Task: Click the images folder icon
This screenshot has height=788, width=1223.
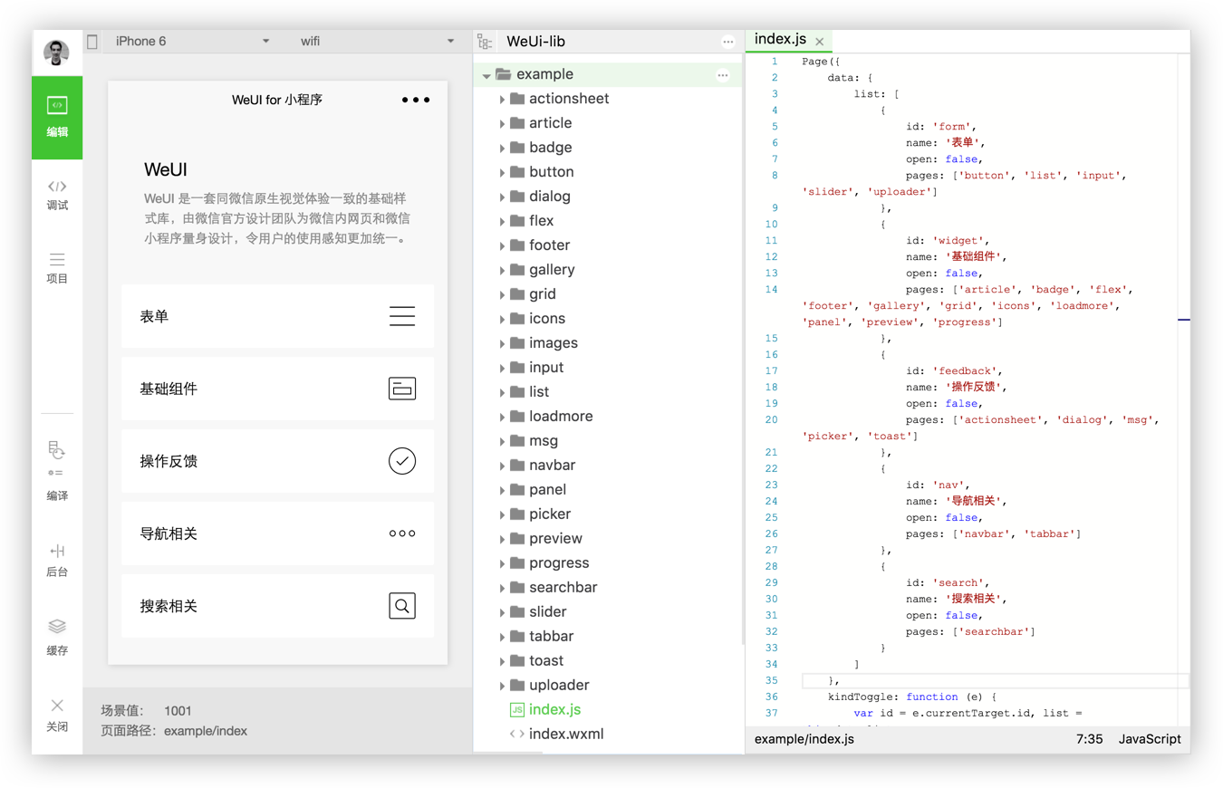Action: (517, 342)
